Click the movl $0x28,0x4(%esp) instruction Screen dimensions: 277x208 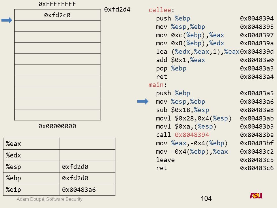pos(194,118)
